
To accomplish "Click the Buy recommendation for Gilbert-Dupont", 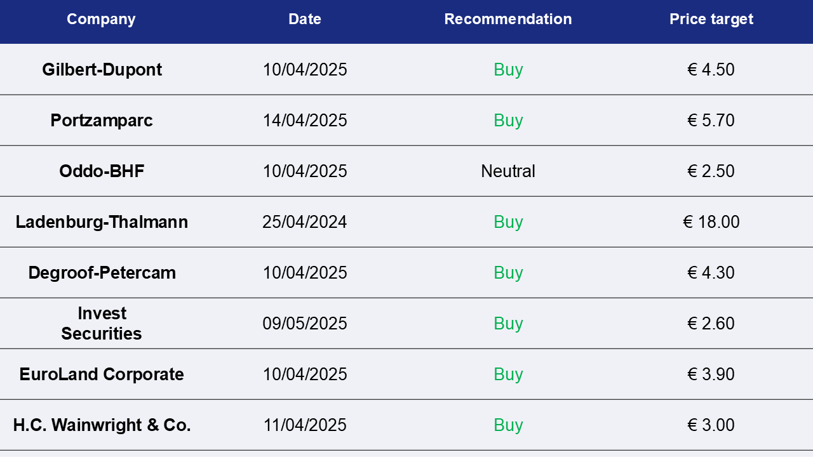I will pyautogui.click(x=508, y=69).
